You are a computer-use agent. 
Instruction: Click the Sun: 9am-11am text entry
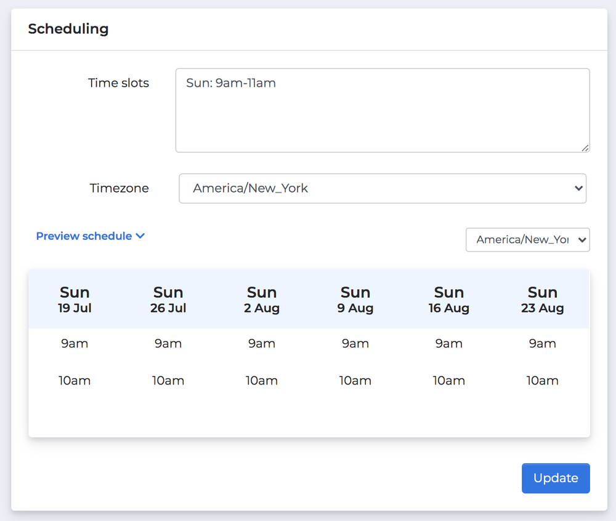231,83
